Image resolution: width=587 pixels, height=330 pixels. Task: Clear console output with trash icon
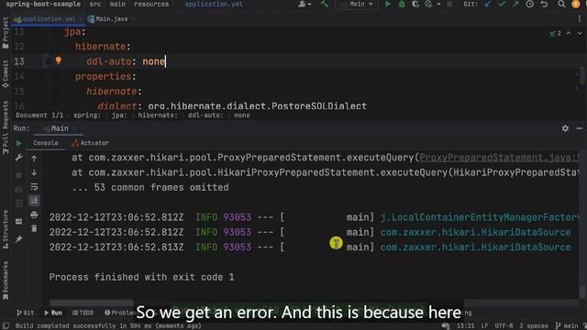(x=34, y=228)
